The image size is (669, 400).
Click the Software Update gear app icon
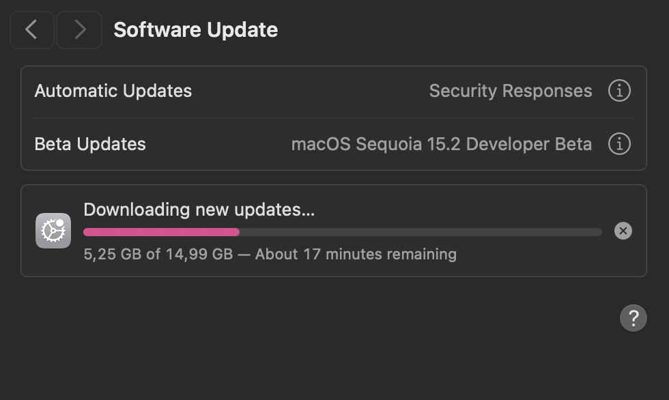(53, 231)
